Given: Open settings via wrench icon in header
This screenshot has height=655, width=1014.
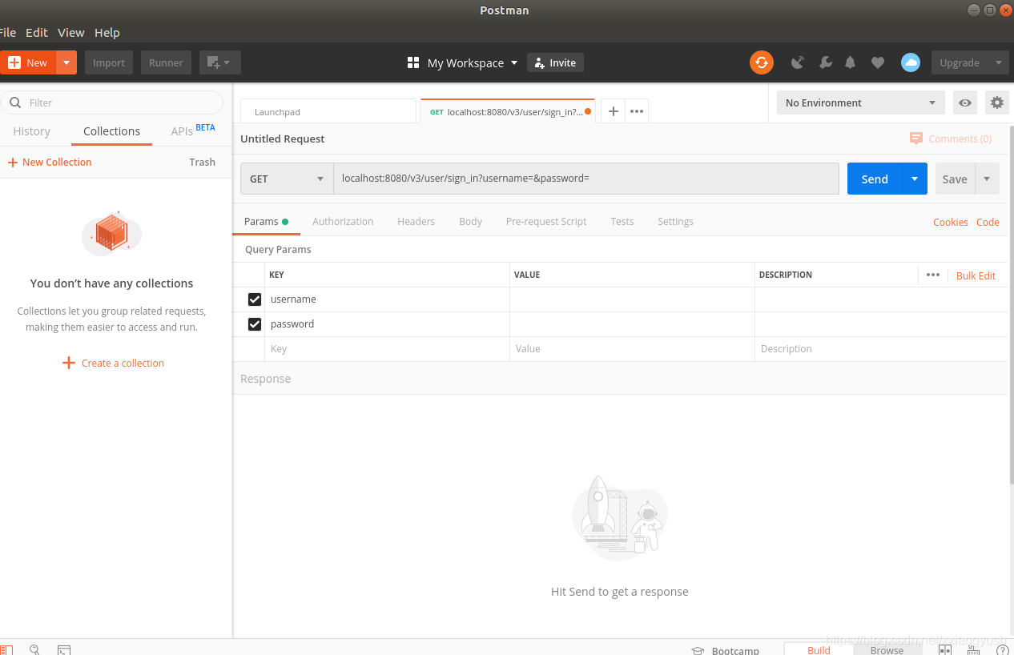Looking at the screenshot, I should point(825,62).
